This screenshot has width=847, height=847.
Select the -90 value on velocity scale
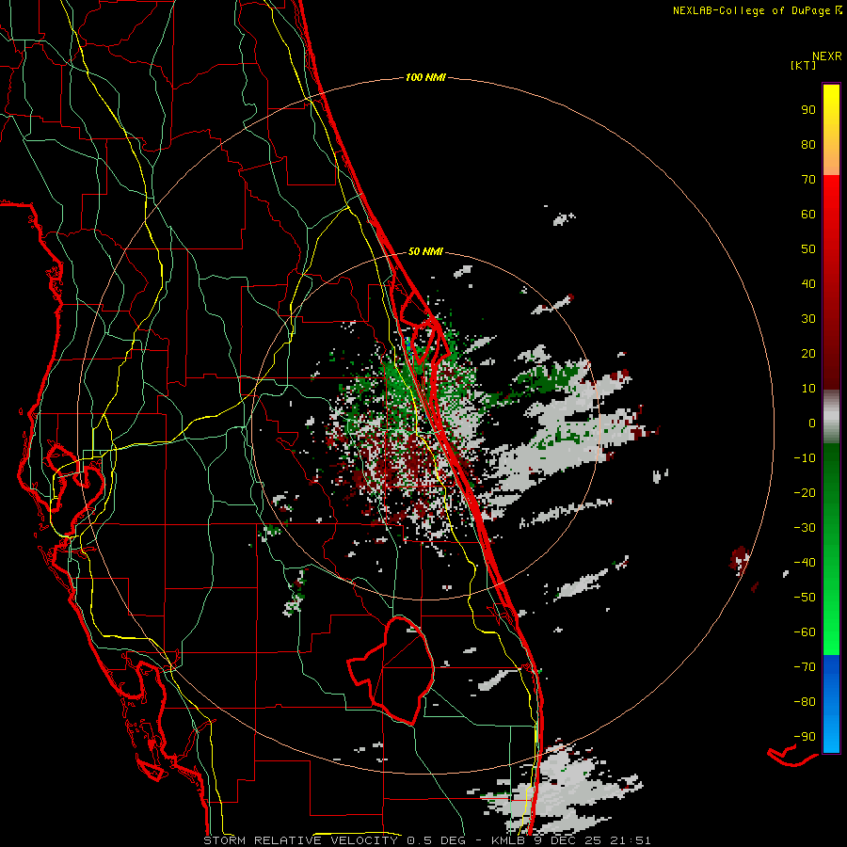pos(805,737)
